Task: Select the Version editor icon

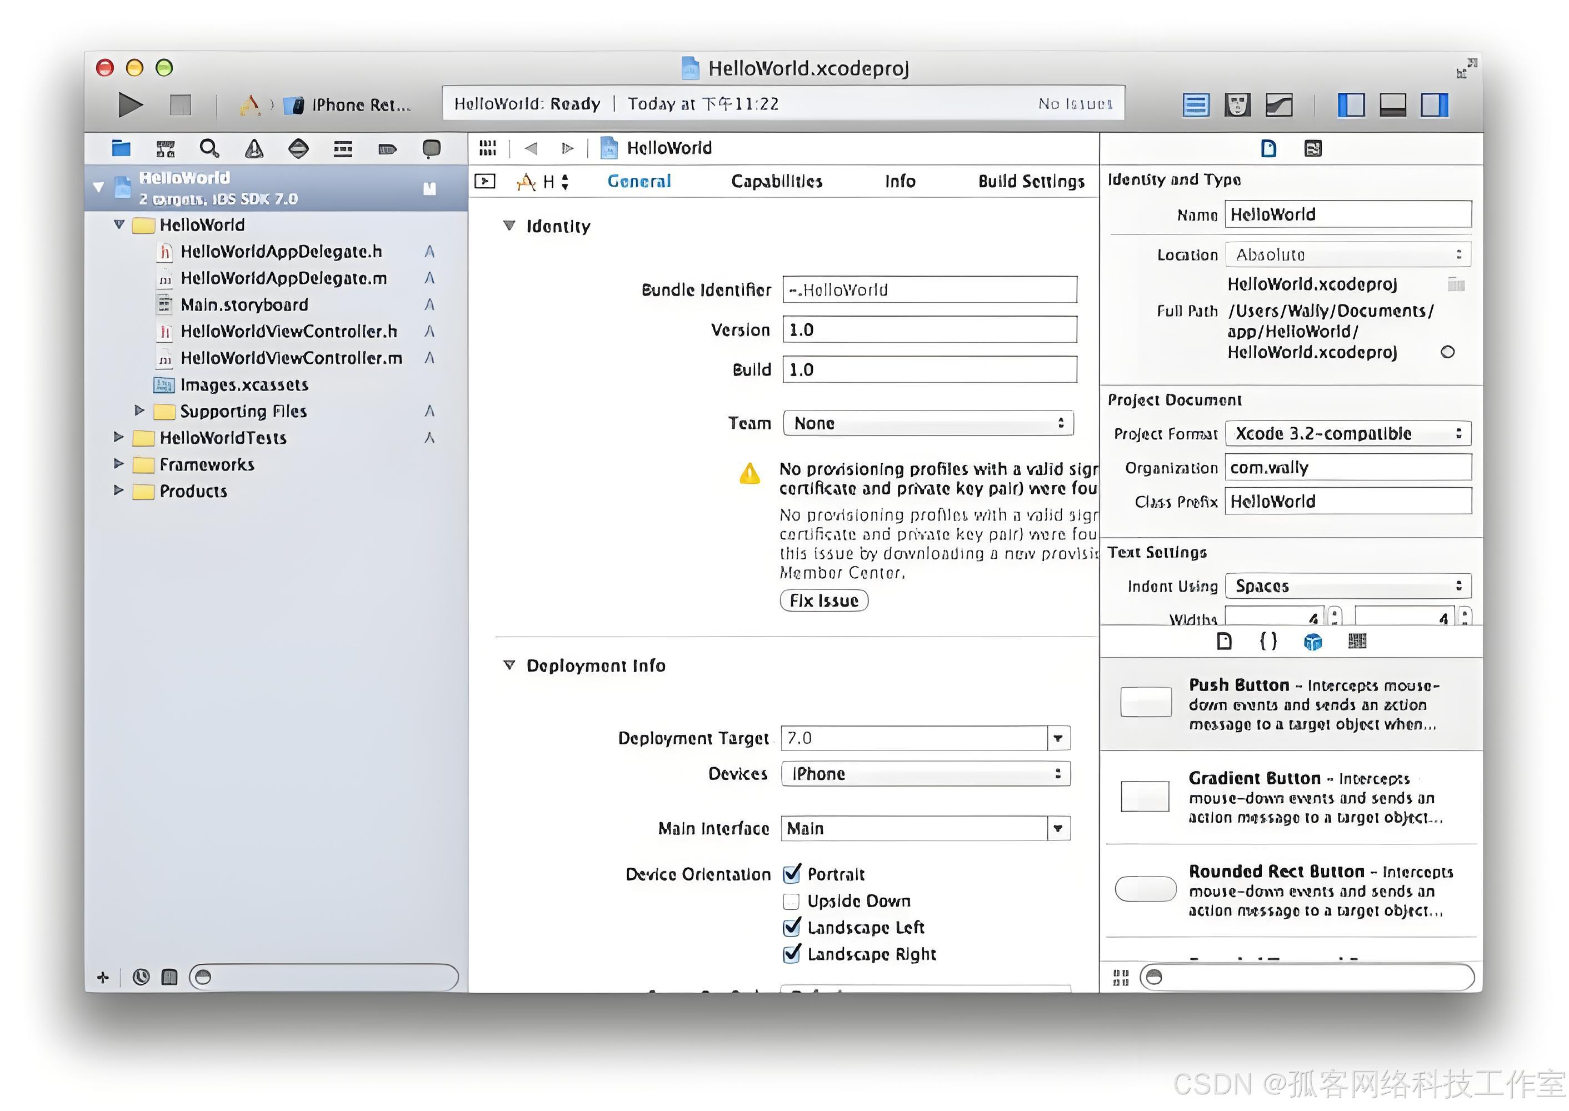Action: tap(1278, 104)
